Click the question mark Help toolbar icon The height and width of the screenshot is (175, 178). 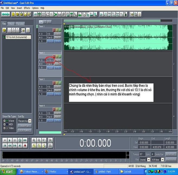coord(140,15)
